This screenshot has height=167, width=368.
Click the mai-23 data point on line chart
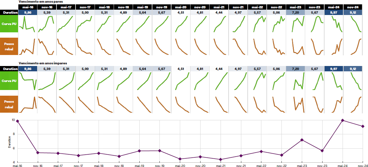302,140
